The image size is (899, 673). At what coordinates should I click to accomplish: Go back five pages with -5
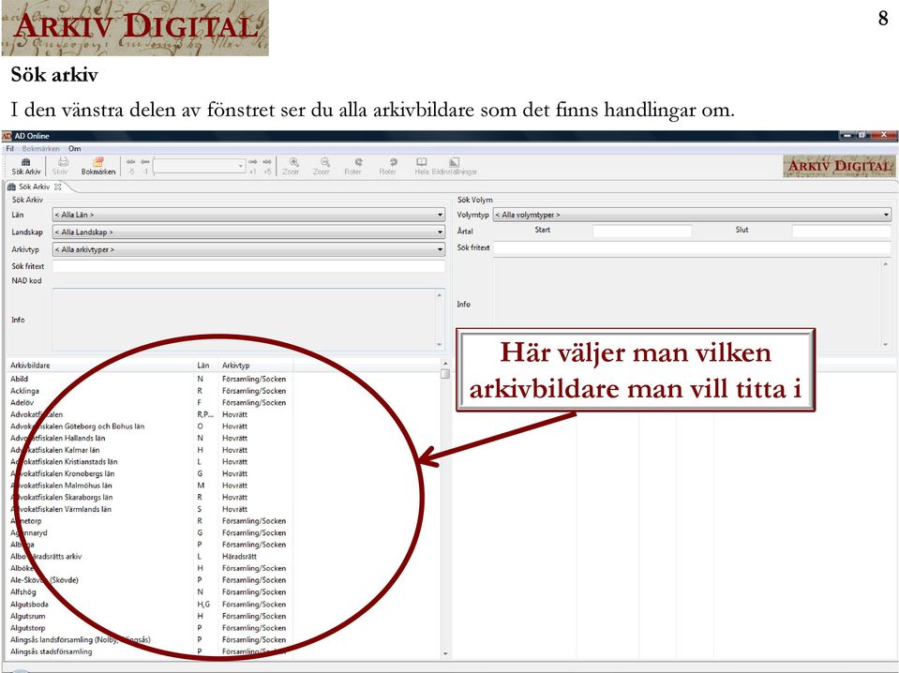pos(131,166)
